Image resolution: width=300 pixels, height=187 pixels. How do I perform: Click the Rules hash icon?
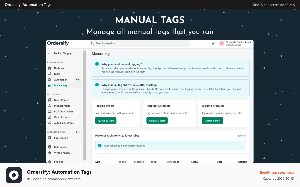pos(50,74)
